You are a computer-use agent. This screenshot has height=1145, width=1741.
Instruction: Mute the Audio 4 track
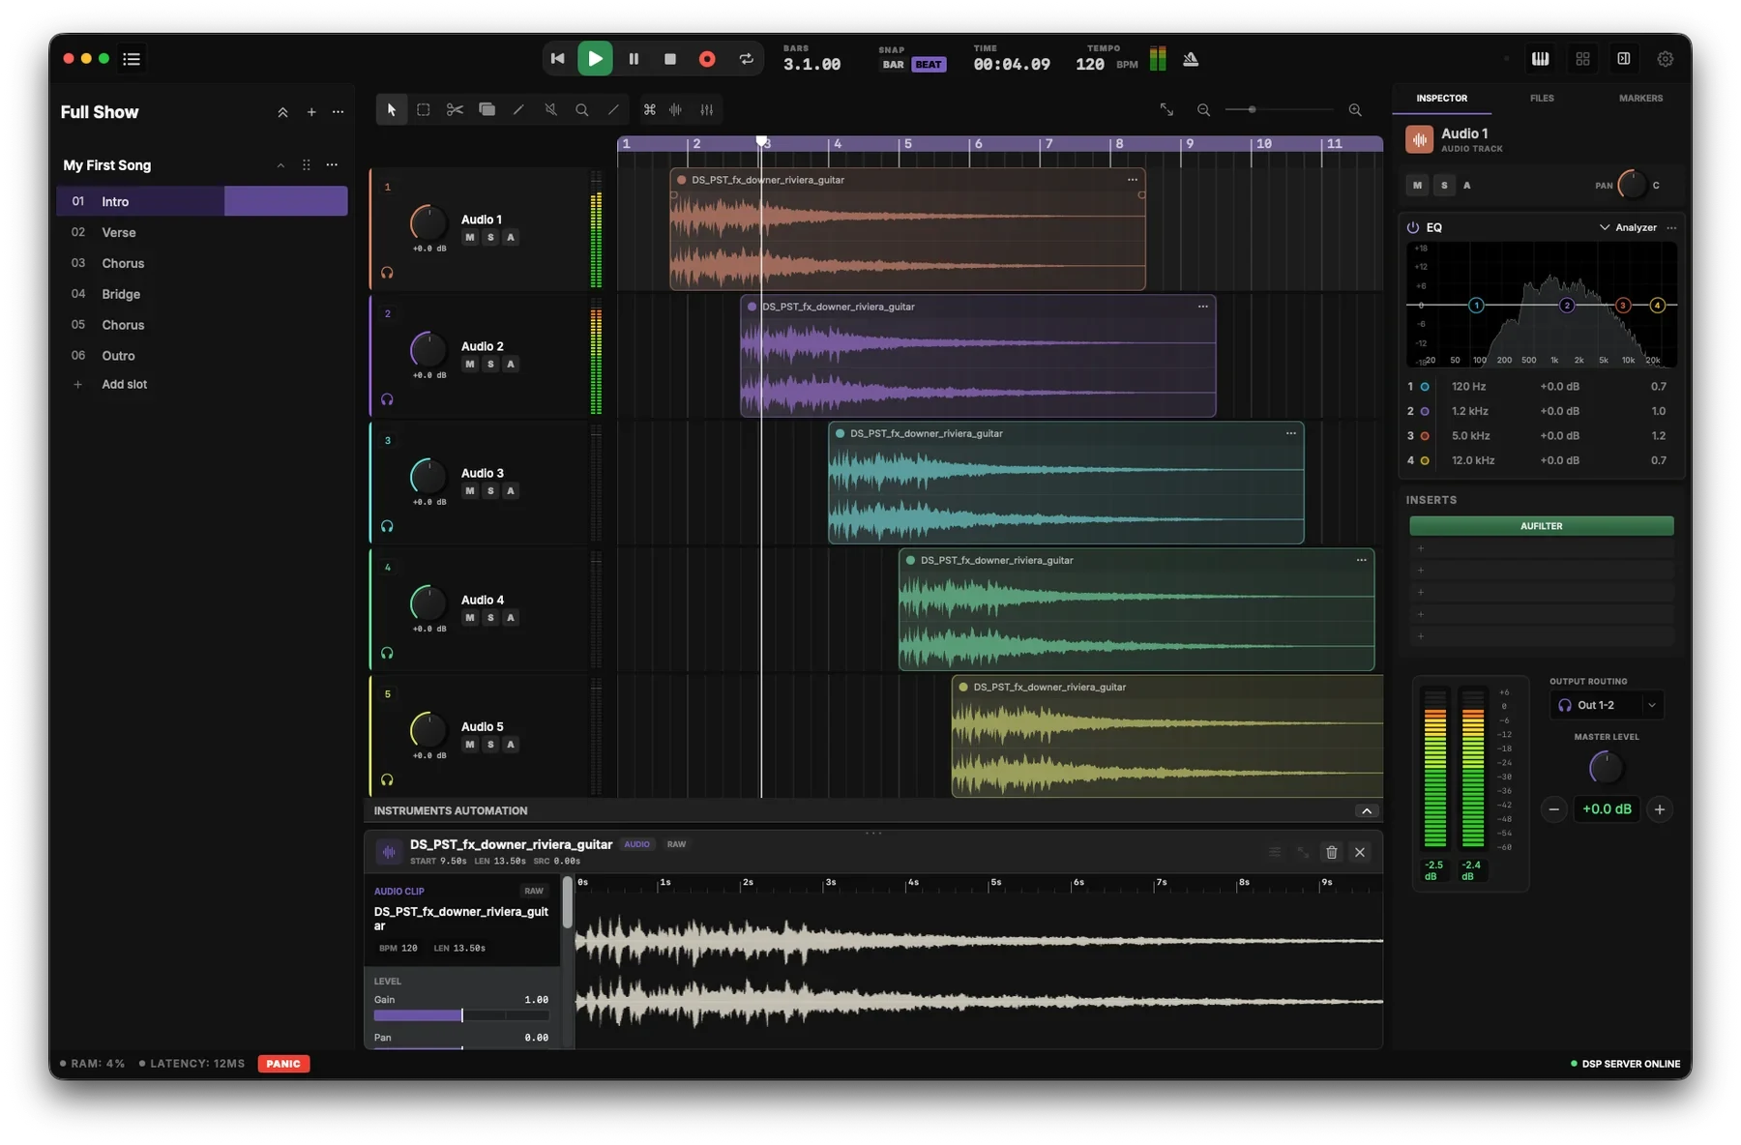pos(470,618)
